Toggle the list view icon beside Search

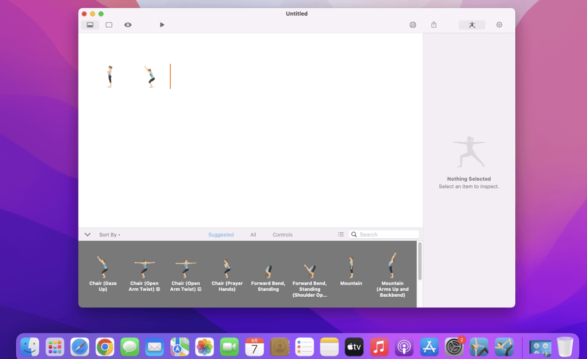pyautogui.click(x=341, y=235)
